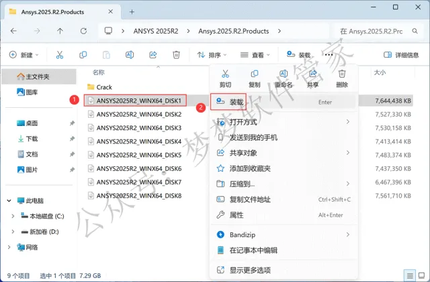Select 复制文件地址 menu entry
Viewport: 430px width, 282px height.
click(284, 199)
